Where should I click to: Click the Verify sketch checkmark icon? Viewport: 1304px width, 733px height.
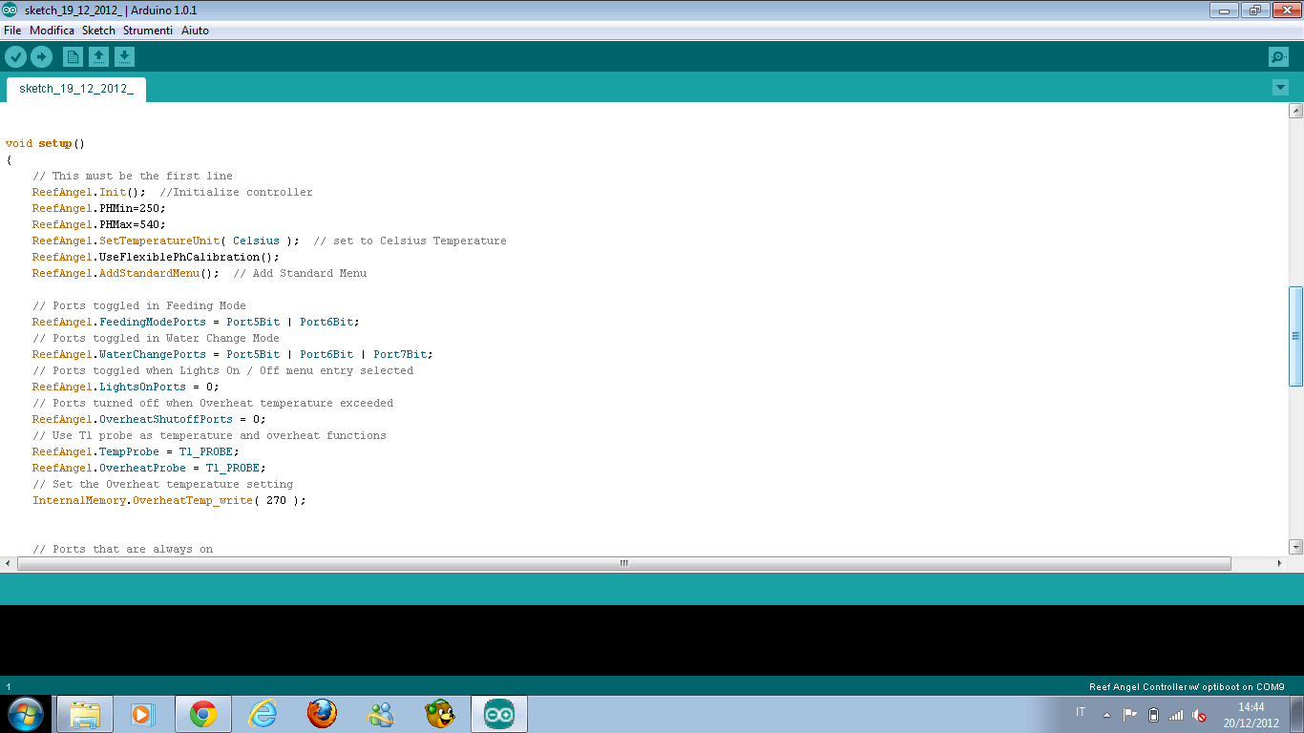pos(15,57)
